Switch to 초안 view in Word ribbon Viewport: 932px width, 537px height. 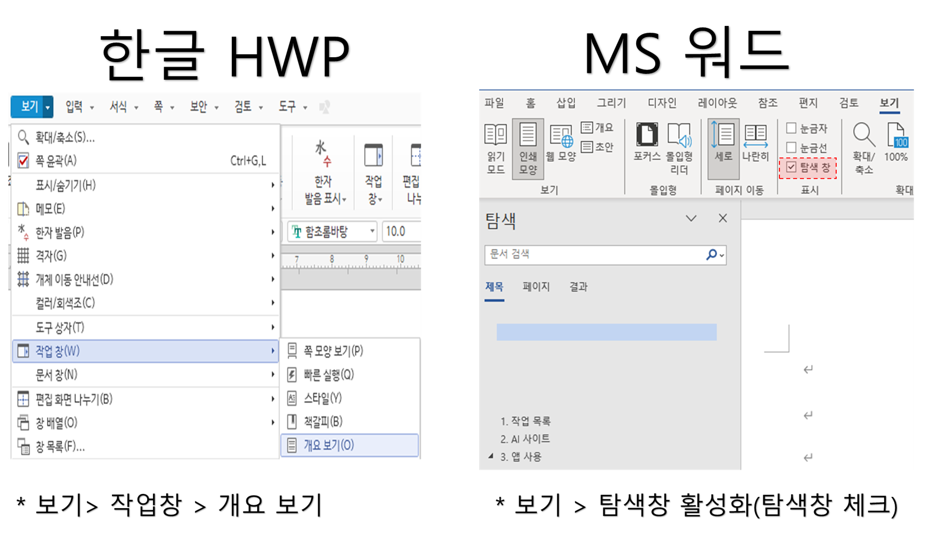coord(597,147)
